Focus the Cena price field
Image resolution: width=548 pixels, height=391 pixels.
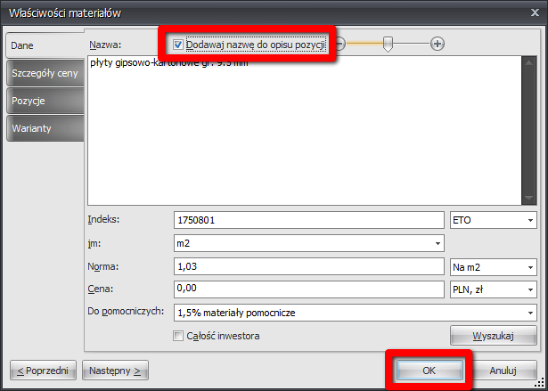(x=307, y=289)
